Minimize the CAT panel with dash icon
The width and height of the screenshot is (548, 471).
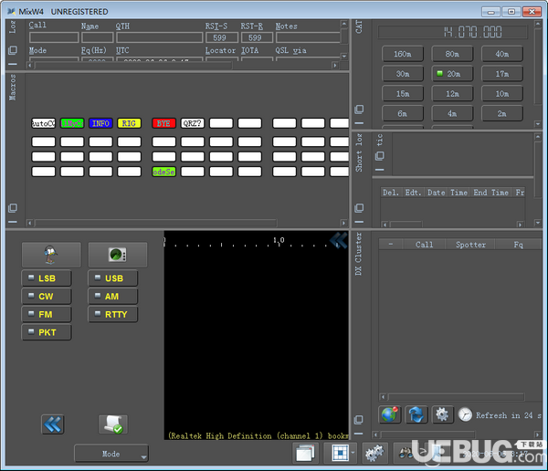(x=359, y=123)
